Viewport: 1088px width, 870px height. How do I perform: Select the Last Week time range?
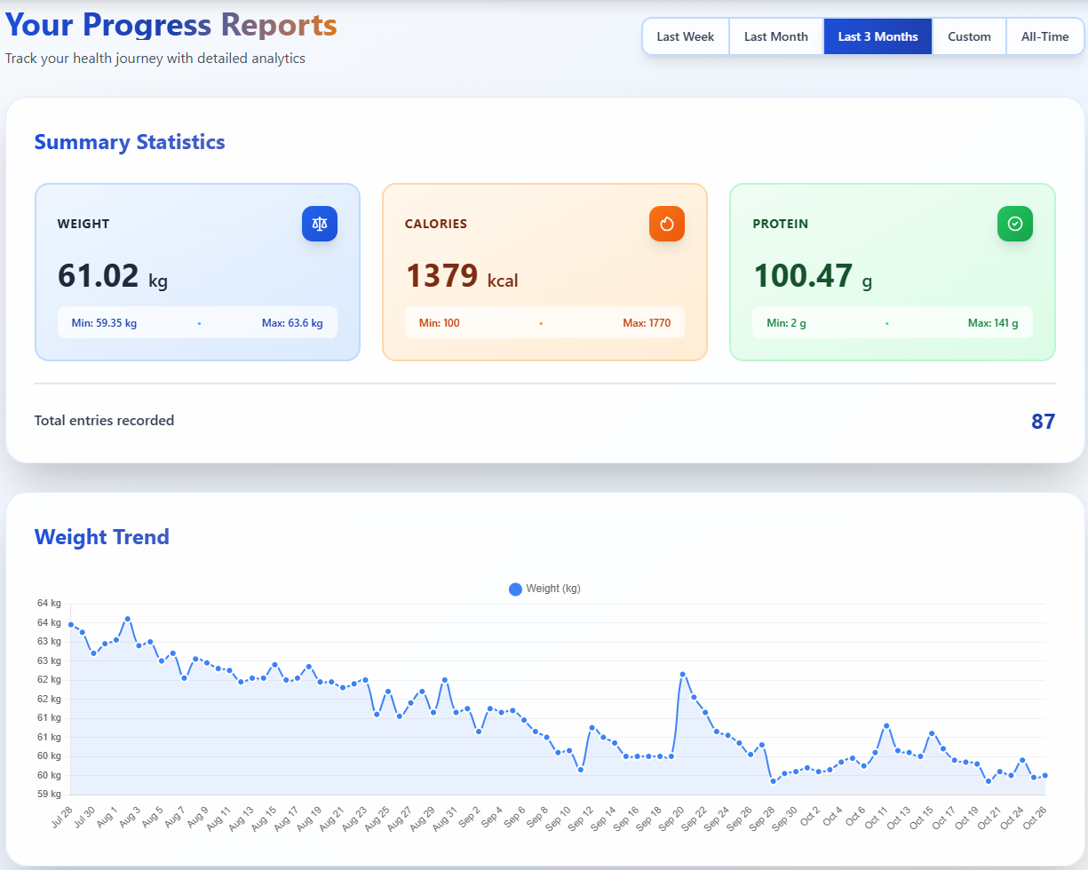tap(685, 36)
